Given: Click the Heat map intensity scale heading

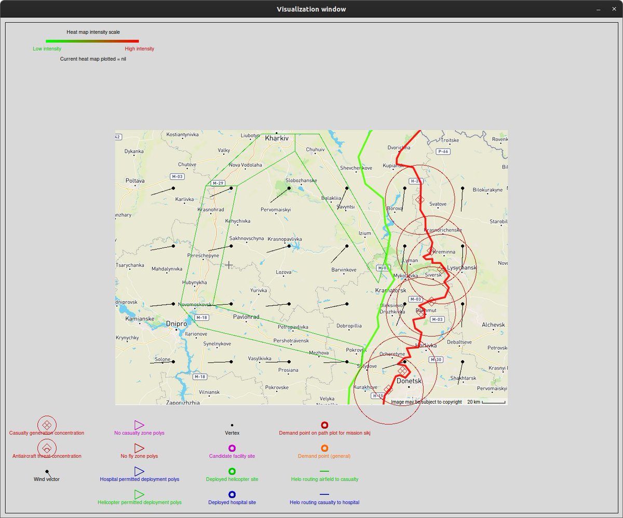Looking at the screenshot, I should 93,32.
